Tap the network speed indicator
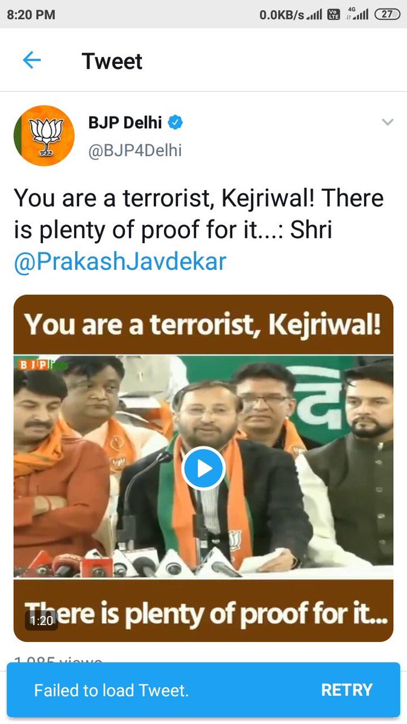The width and height of the screenshot is (407, 724). pos(282,14)
